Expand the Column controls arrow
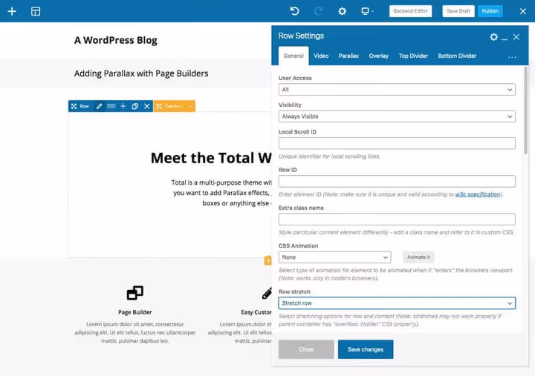535x376 pixels. click(x=190, y=106)
